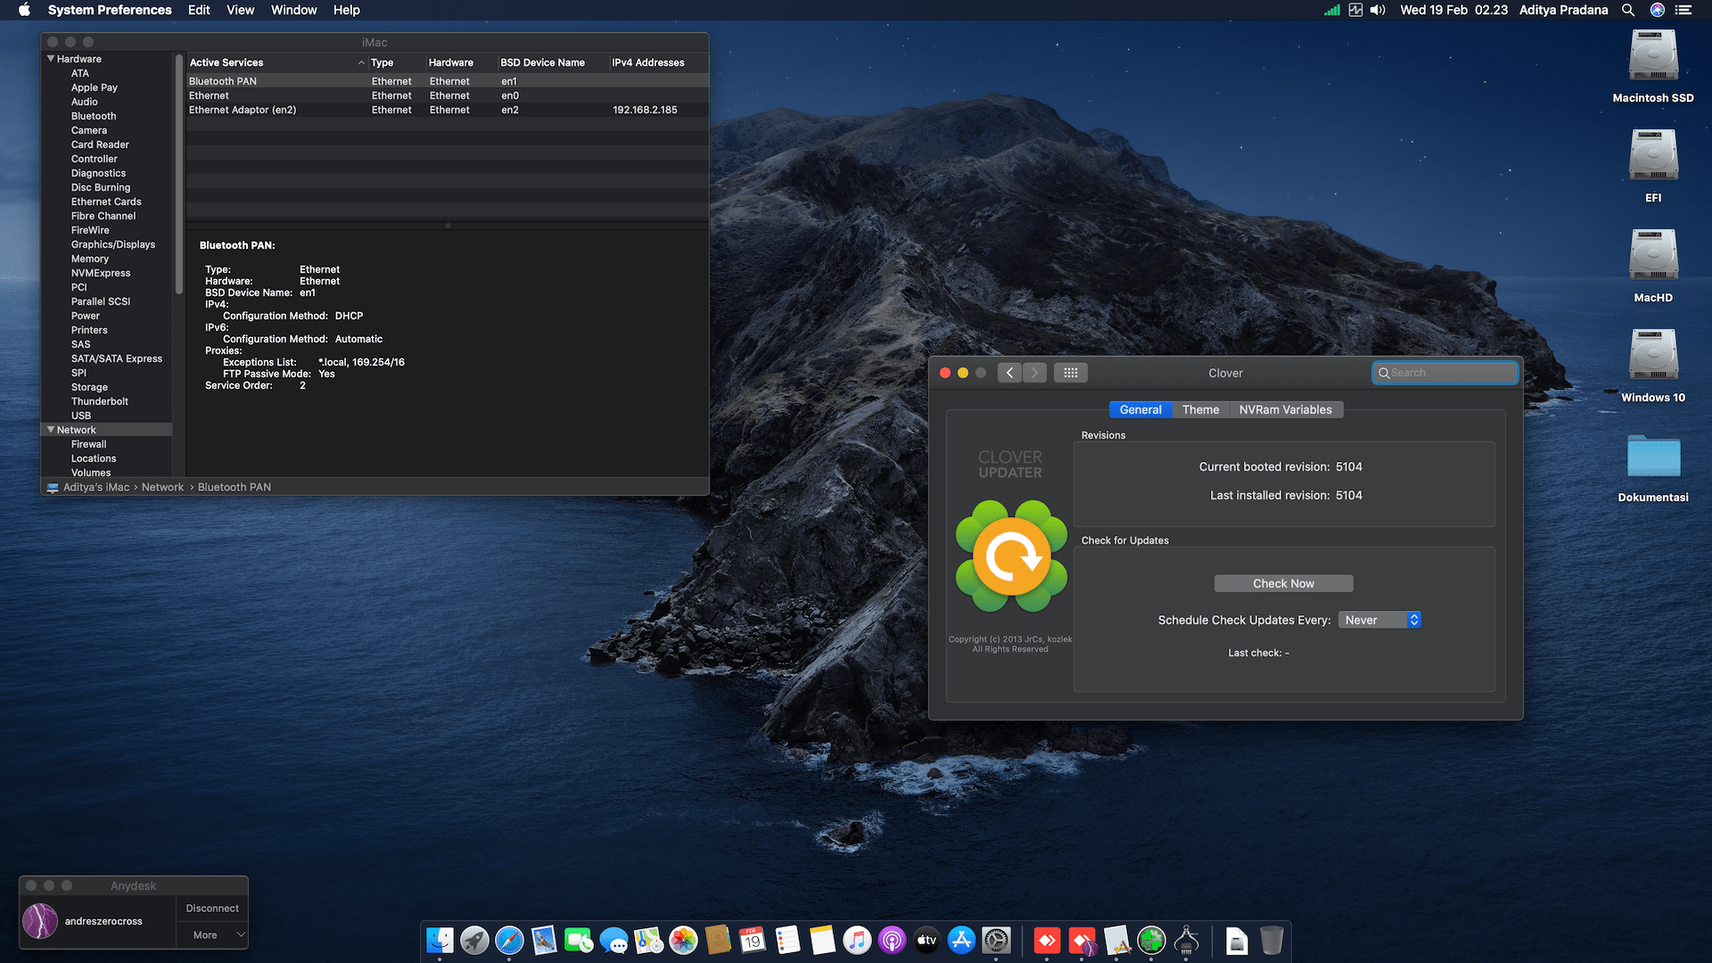Open Windows 10 drive icon
This screenshot has height=963, width=1712.
click(x=1652, y=356)
